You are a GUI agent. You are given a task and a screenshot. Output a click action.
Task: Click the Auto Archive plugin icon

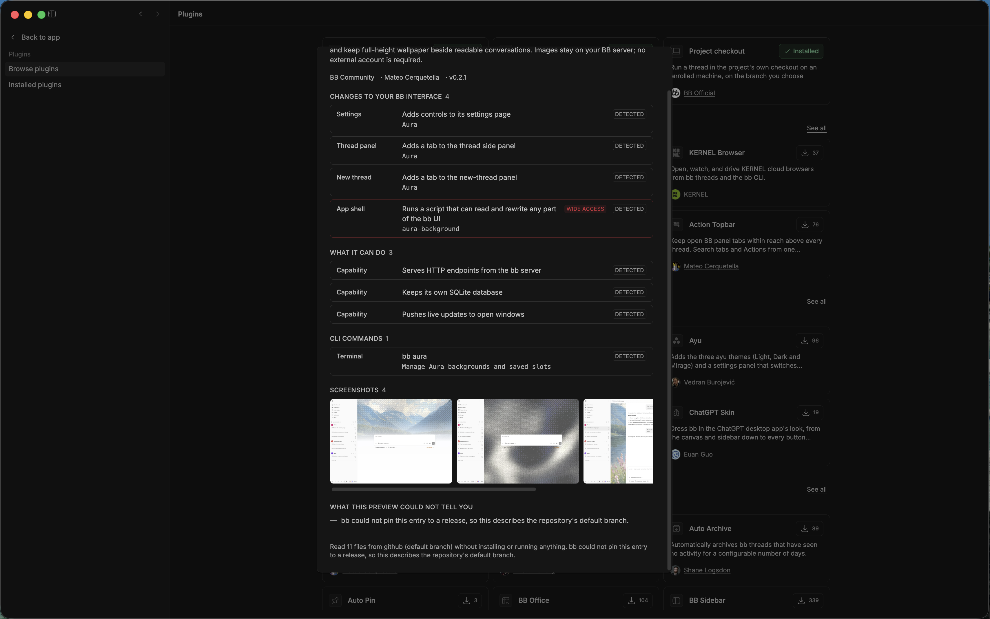click(677, 529)
